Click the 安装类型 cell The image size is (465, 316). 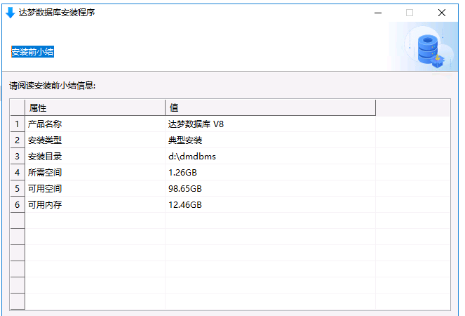coord(95,140)
